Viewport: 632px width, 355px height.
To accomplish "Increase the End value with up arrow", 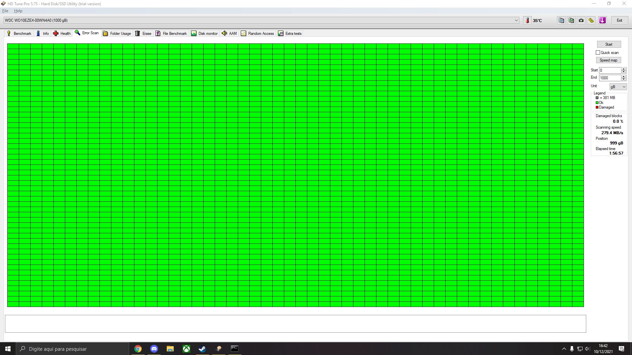I will click(623, 77).
